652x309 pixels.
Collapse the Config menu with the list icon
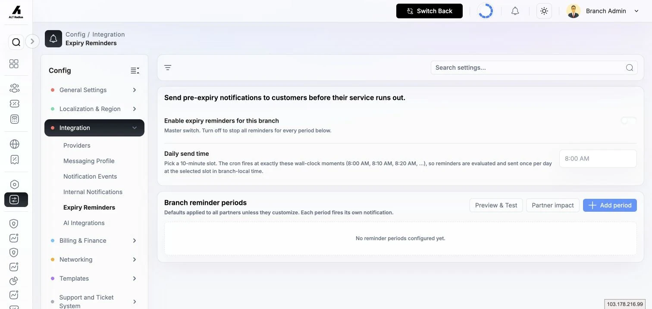135,71
